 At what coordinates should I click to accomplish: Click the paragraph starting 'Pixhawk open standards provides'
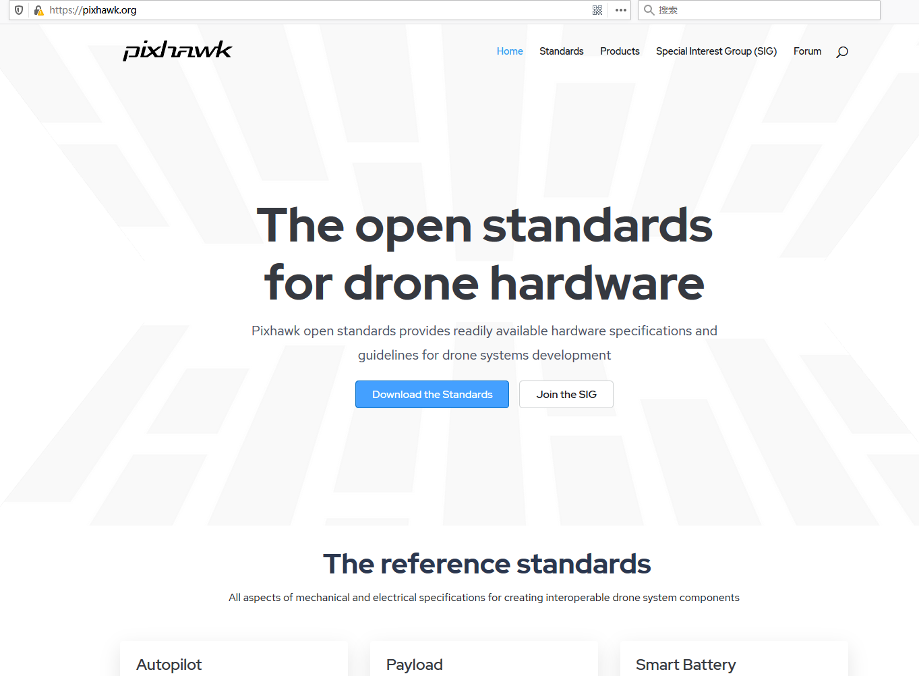point(484,343)
